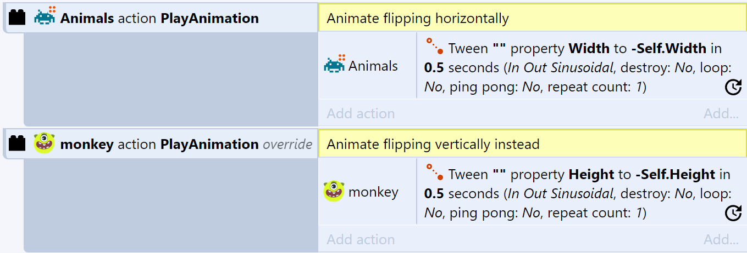
Task: Select the monkey PlayAnimation override function header
Action: click(187, 145)
